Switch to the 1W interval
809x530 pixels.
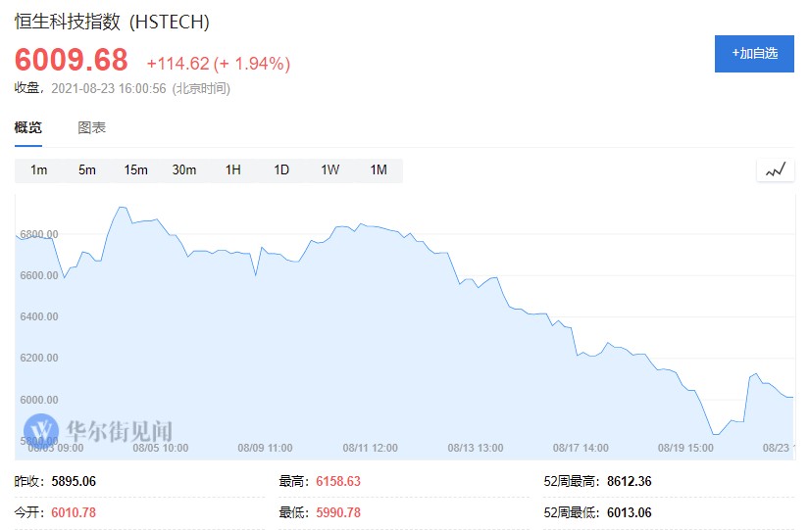pos(329,169)
